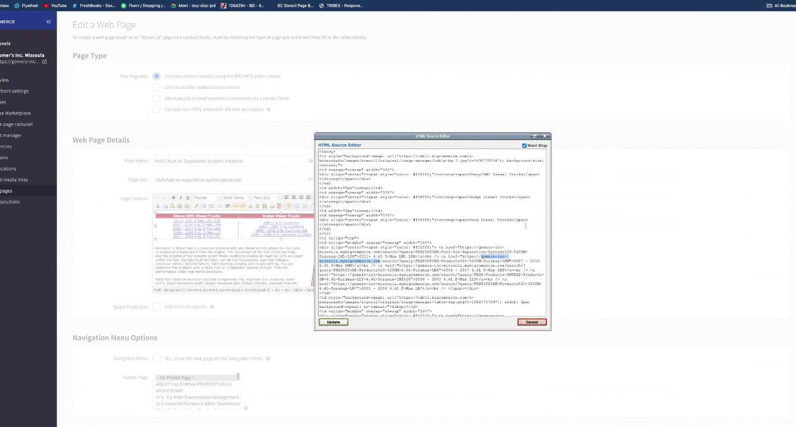Viewport: 796px width, 427px height.
Task: Click the insert link chain icon
Action: point(236,206)
